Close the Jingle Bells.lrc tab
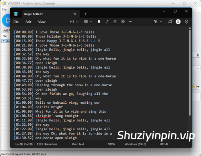This screenshot has height=156, width=201. [x=75, y=14]
